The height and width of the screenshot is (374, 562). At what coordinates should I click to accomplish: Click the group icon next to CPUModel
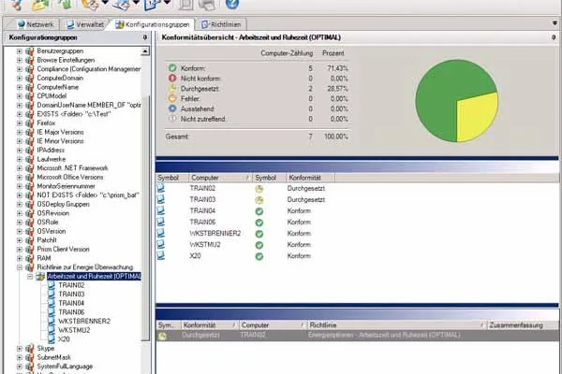click(30, 96)
